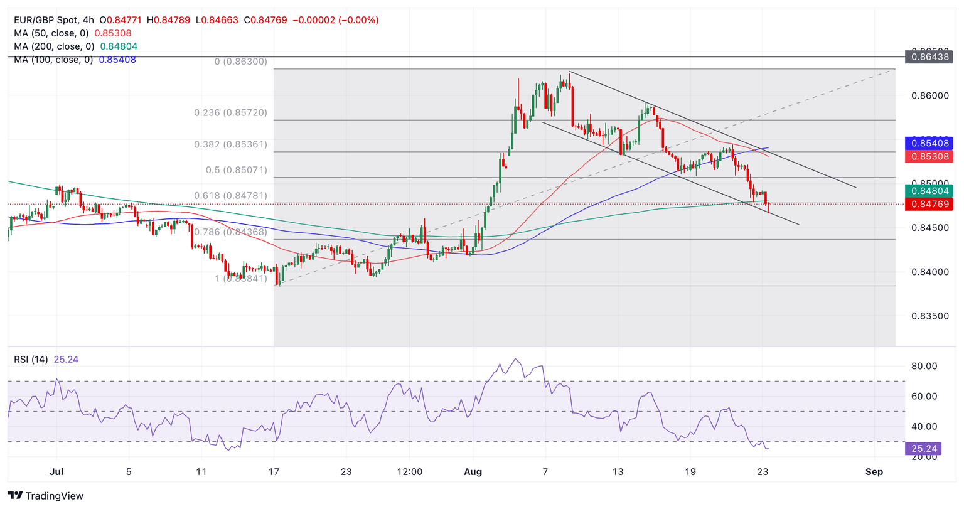Click the TradingView logo icon
The height and width of the screenshot is (509, 964).
click(x=16, y=496)
